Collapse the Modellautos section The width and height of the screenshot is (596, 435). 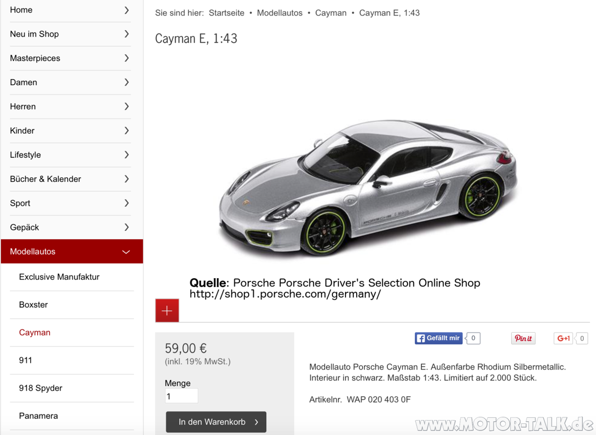126,252
